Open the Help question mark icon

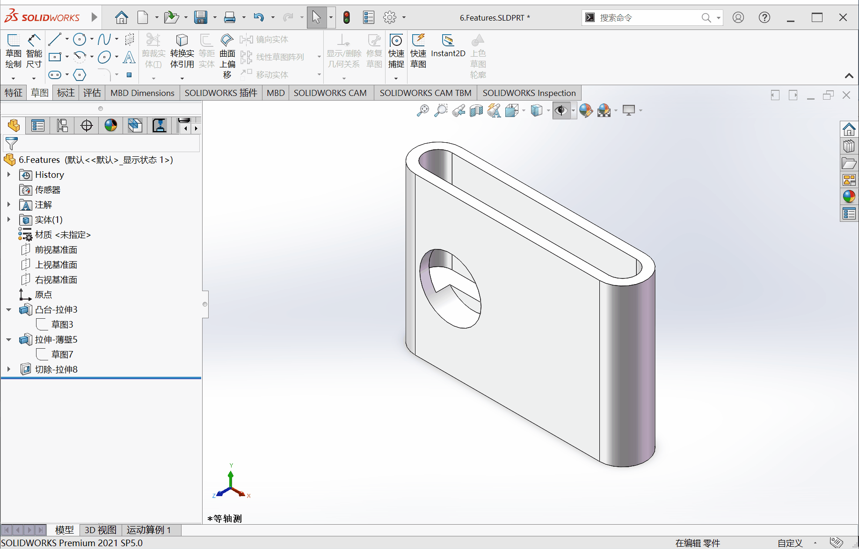tap(764, 18)
